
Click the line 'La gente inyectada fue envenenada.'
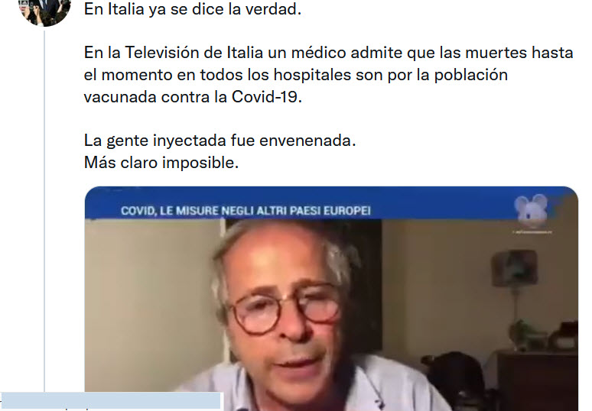click(x=220, y=141)
